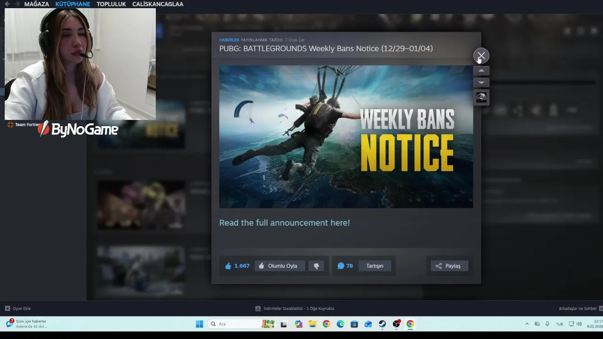Open the volume tray icon

(x=579, y=324)
